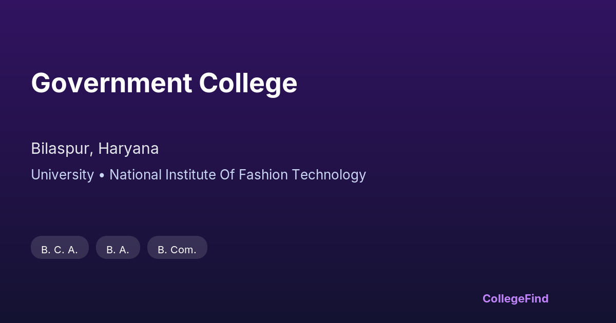Click the word College in the heading

248,83
